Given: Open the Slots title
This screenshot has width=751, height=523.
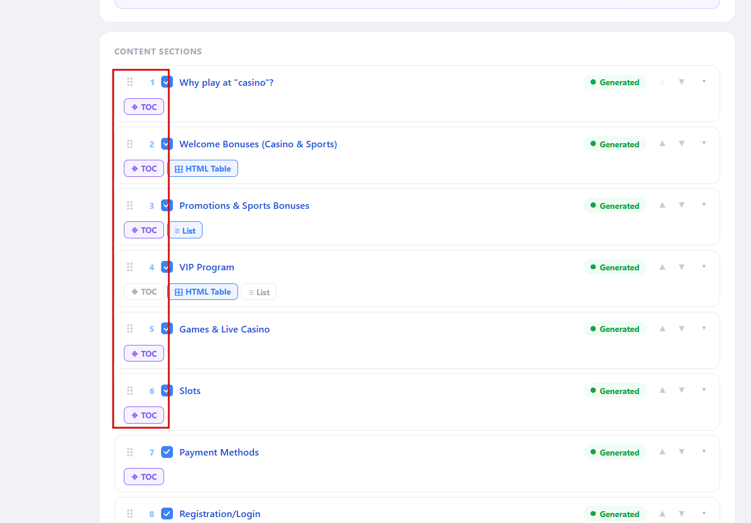Looking at the screenshot, I should [x=190, y=390].
